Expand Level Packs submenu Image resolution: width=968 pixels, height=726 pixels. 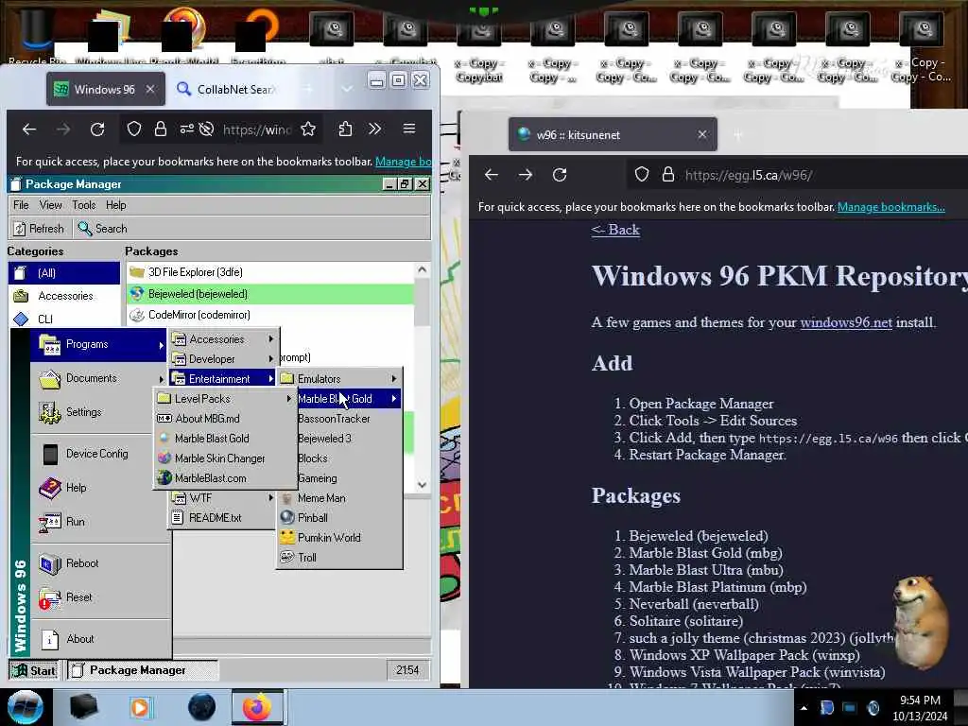click(x=225, y=399)
